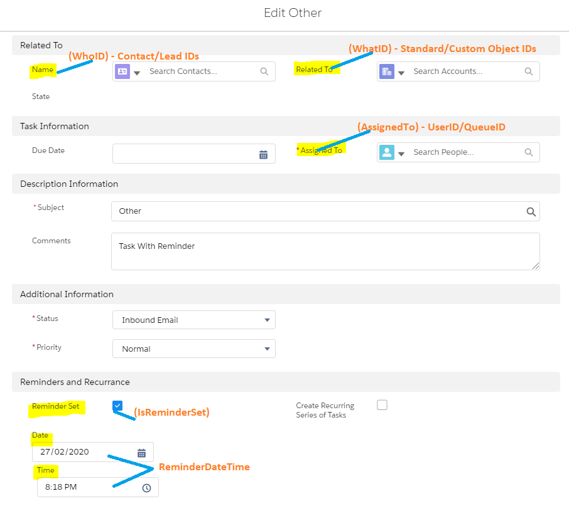Click the magnifier icon in the Subject field
Image resolution: width=569 pixels, height=516 pixels.
(x=531, y=211)
